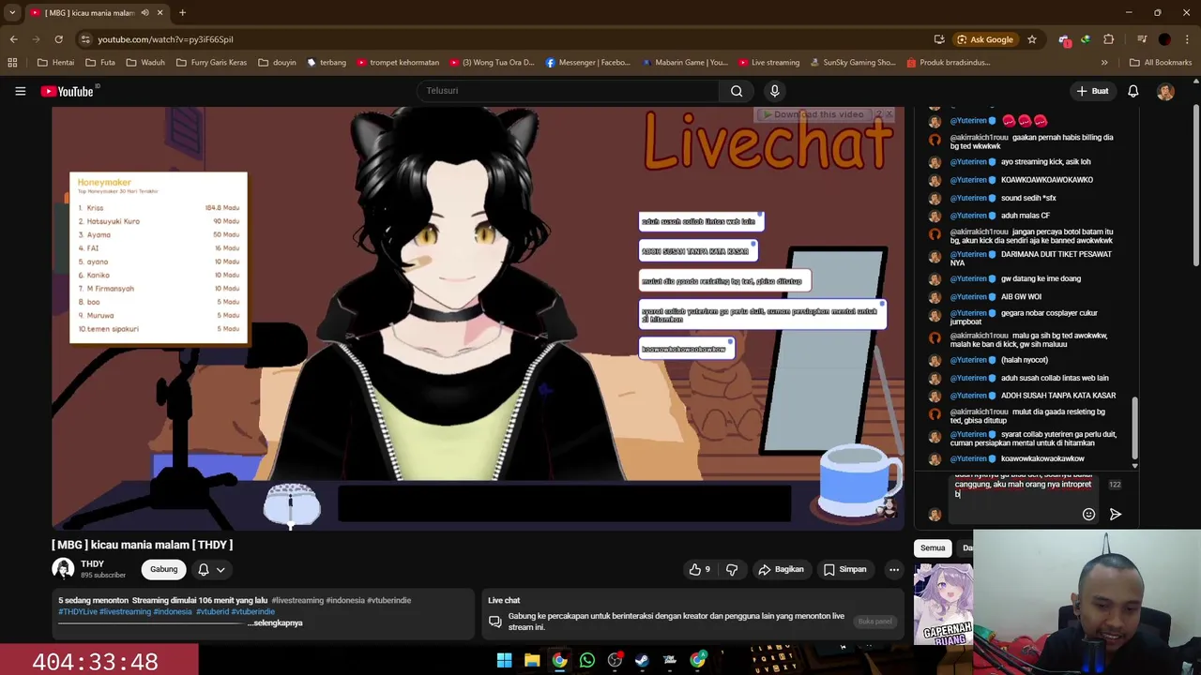
Task: Install app icon in address bar
Action: [939, 39]
